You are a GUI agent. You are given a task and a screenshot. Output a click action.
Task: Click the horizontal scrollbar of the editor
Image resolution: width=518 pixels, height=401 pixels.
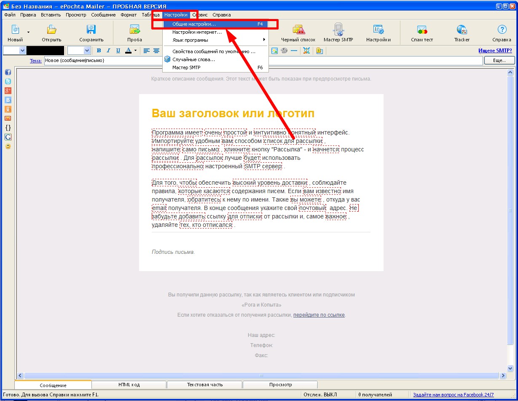(x=261, y=375)
